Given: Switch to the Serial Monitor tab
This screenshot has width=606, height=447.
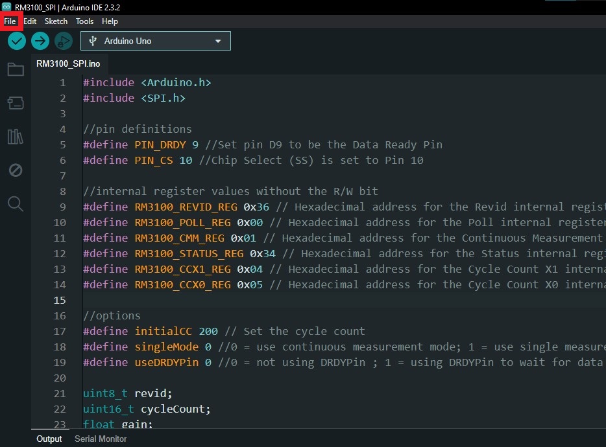Looking at the screenshot, I should click(101, 439).
